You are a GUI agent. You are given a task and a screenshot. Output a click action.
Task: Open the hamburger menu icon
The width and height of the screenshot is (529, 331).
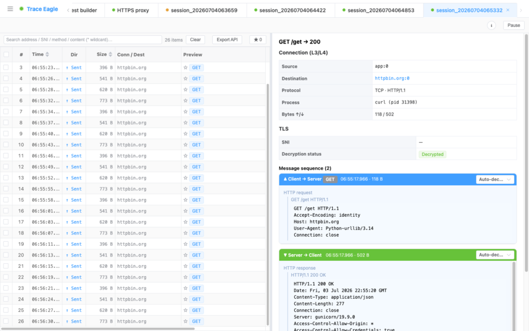10,9
